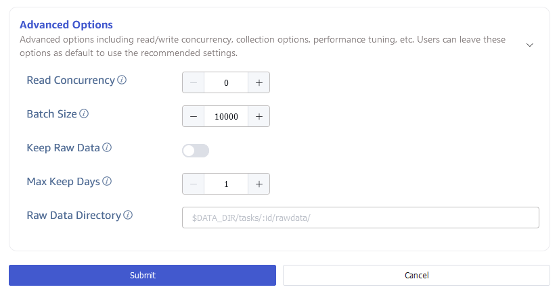Toggle the Keep Raw Data switch
The height and width of the screenshot is (304, 559).
[x=196, y=151]
